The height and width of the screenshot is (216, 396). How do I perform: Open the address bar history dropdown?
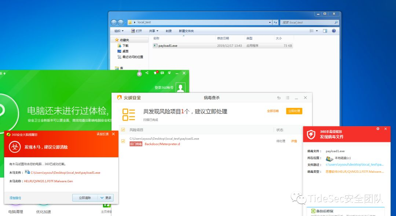coord(270,22)
